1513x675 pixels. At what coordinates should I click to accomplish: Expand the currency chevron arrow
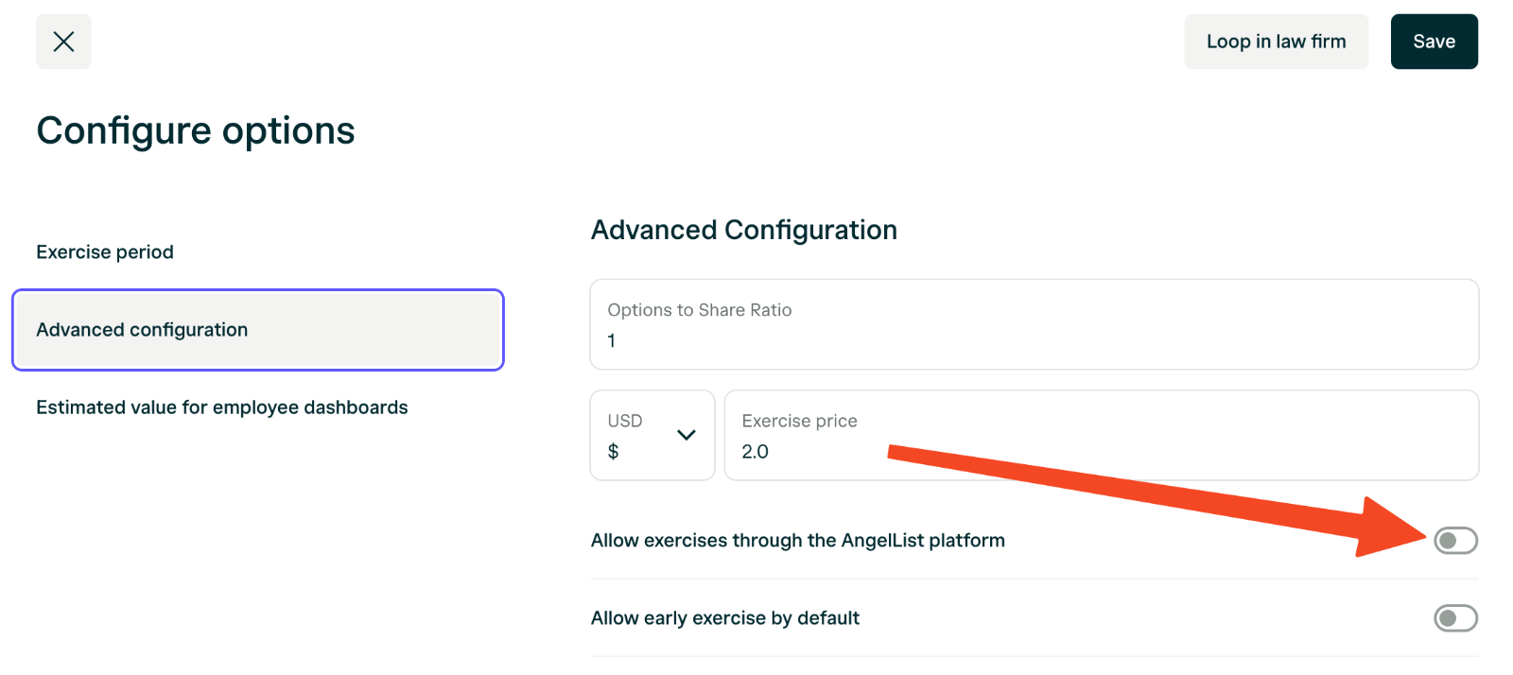click(687, 435)
